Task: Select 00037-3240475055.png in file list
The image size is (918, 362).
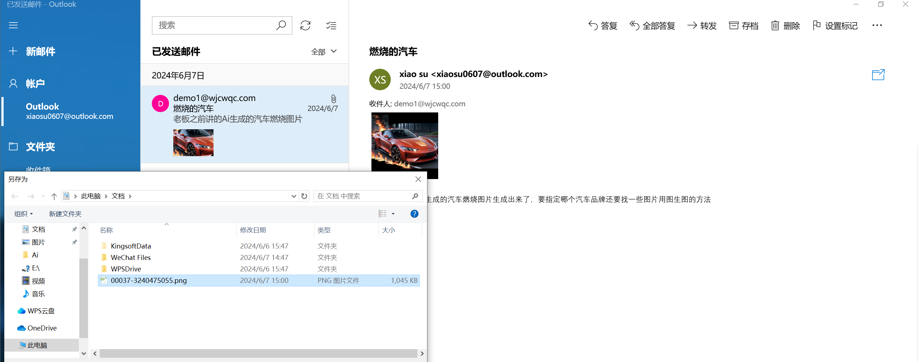Action: pos(149,280)
